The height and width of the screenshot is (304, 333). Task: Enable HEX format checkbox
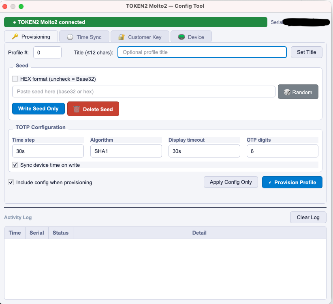point(15,79)
